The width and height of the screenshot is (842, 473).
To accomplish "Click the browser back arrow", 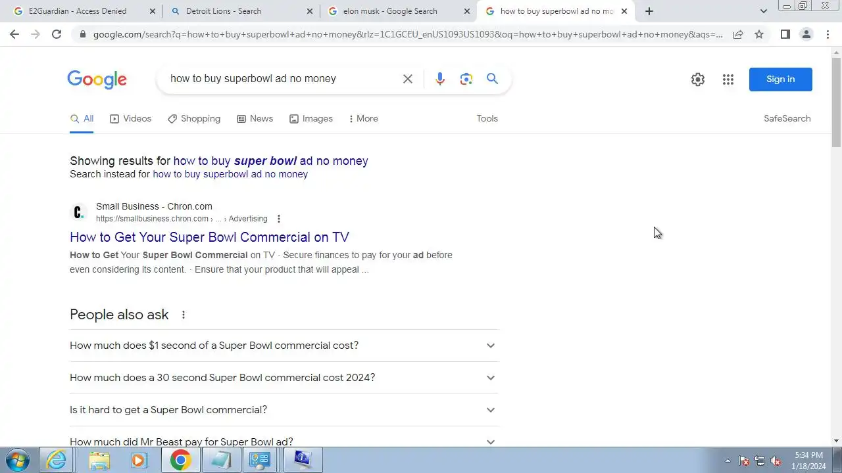I will pos(14,34).
